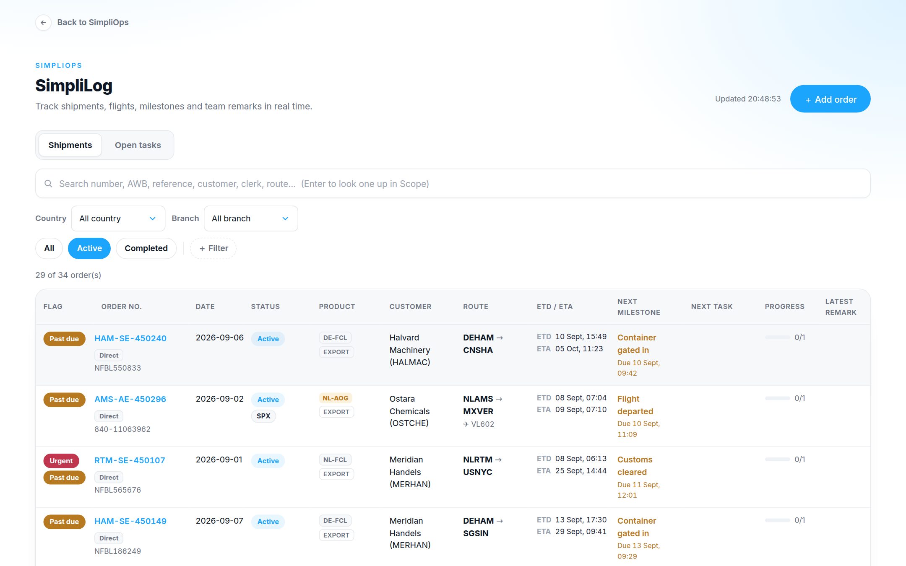Click DE-FCL badge in HAM-SE-450240 row
906x566 pixels.
click(x=335, y=338)
